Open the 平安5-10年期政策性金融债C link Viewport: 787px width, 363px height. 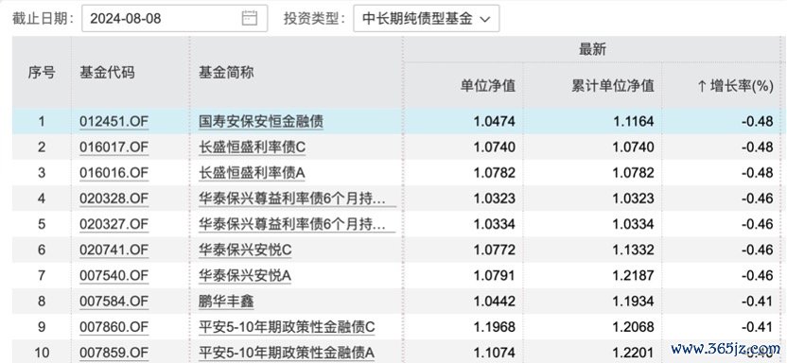tap(287, 327)
